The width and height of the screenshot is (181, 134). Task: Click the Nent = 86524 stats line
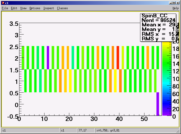point(159,20)
